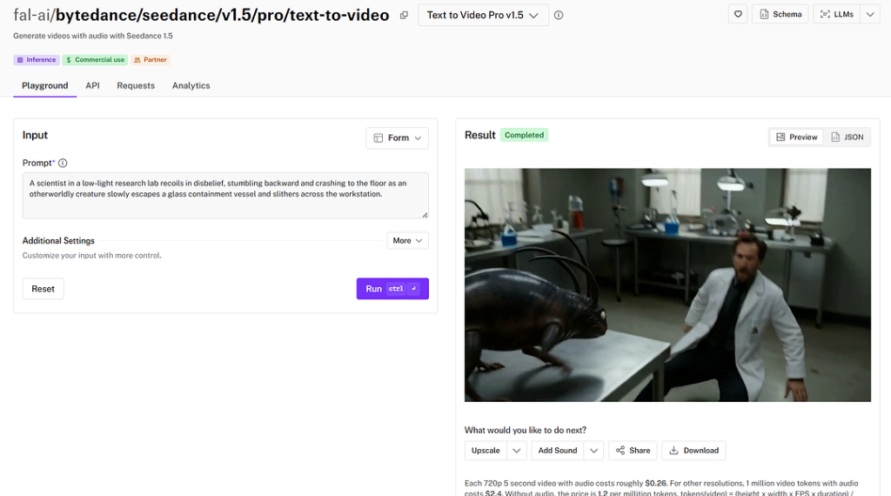Screen dimensions: 891x496
Task: Expand the chevron next to LLMs
Action: (x=870, y=14)
